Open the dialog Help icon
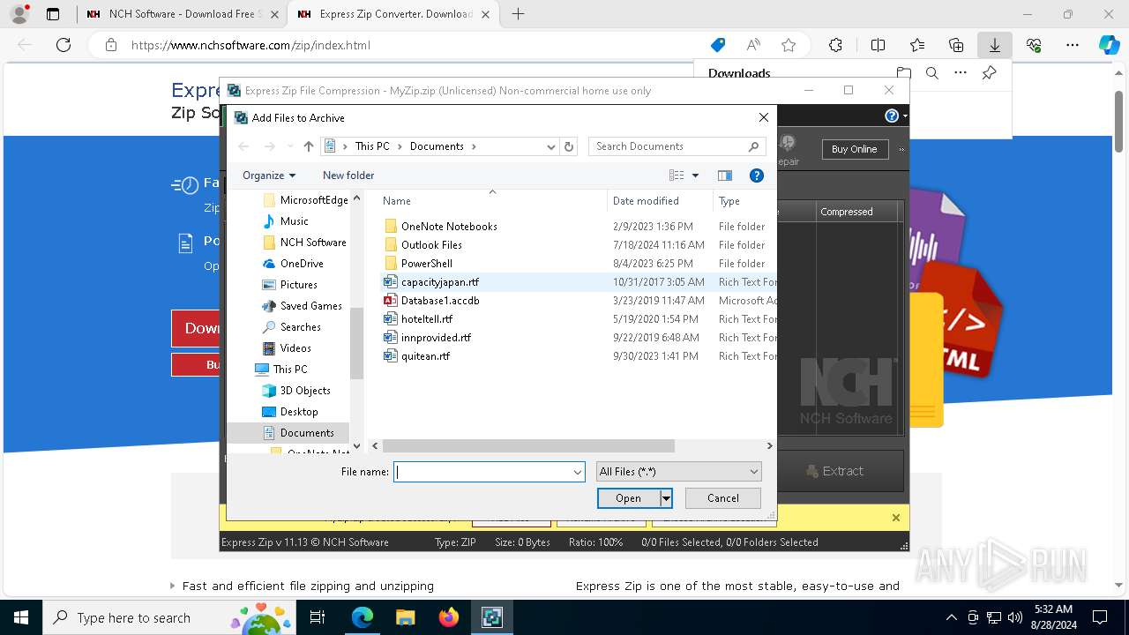Viewport: 1129px width, 635px height. [756, 176]
